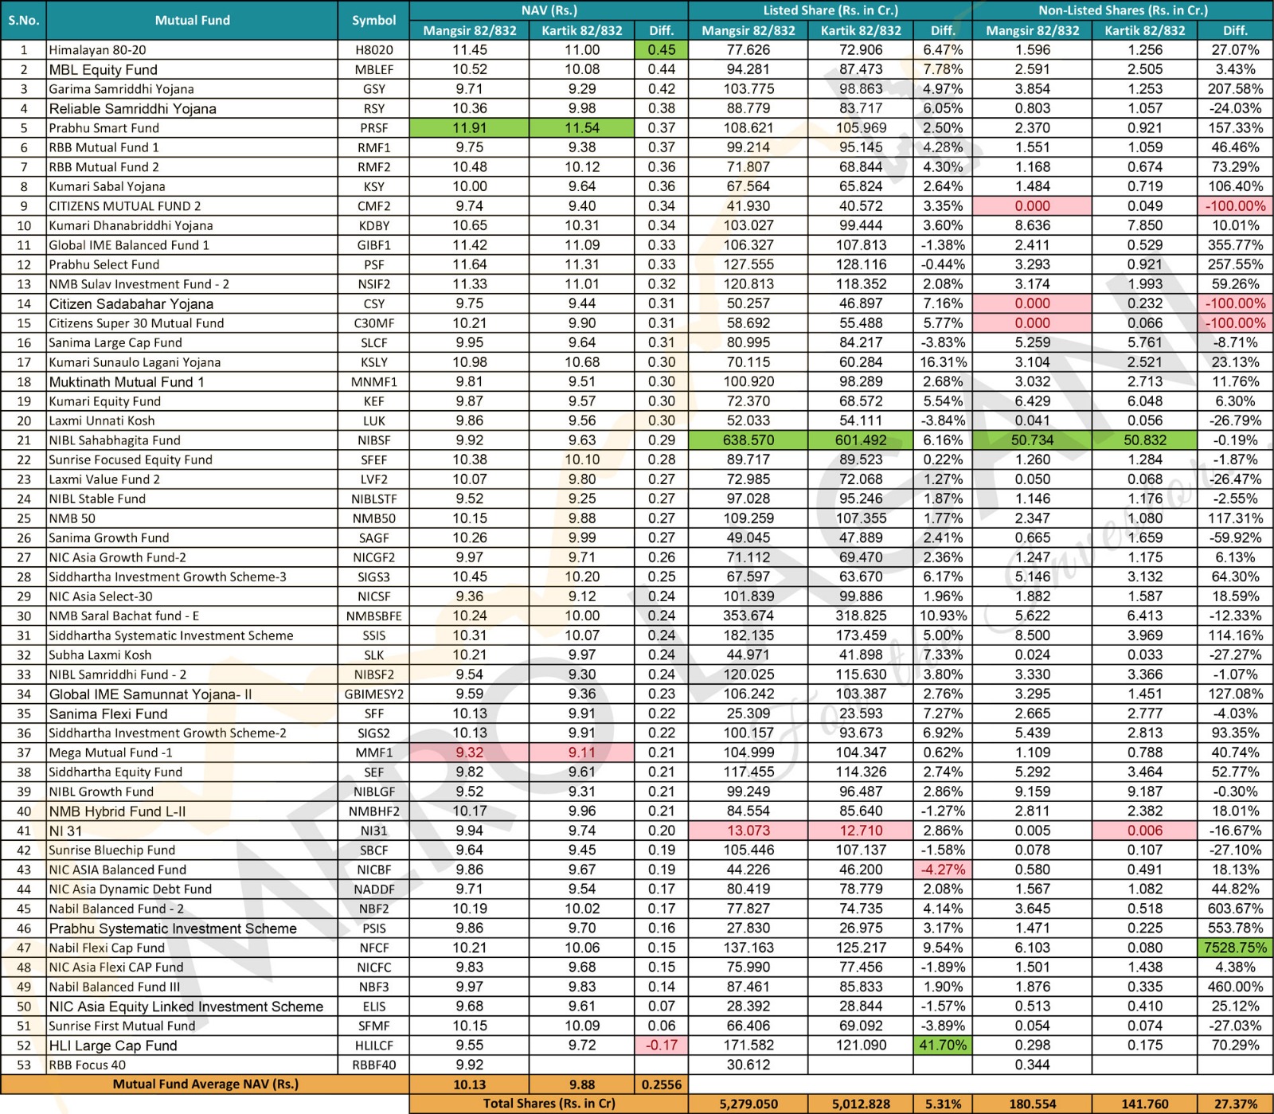This screenshot has width=1274, height=1114.
Task: Select the red -0.17 NAV difference cell
Action: pos(661,1046)
